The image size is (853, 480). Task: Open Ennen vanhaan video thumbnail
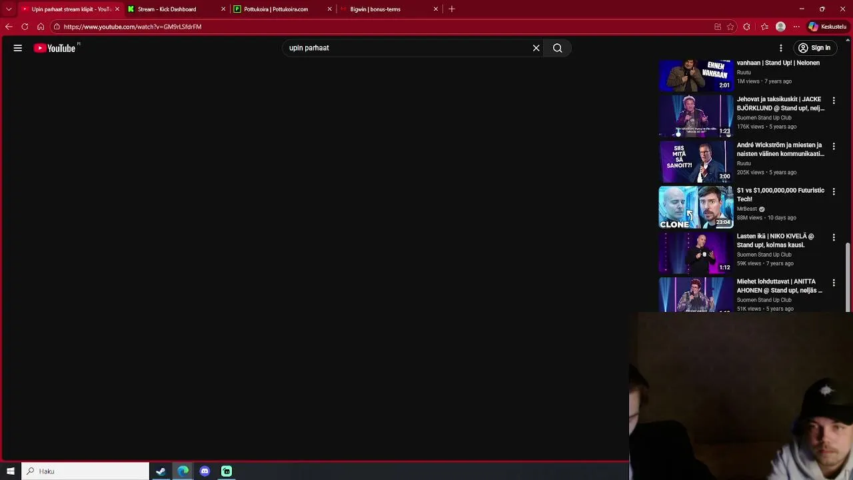(x=696, y=75)
